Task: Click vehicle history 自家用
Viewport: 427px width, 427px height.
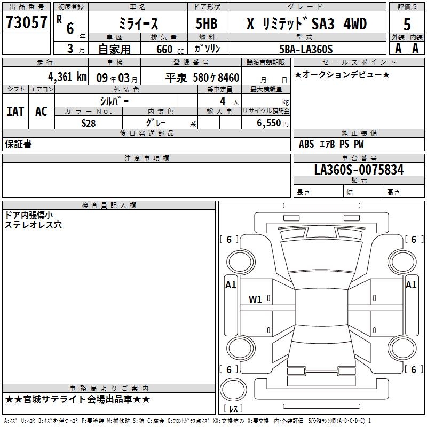Action: click(114, 49)
